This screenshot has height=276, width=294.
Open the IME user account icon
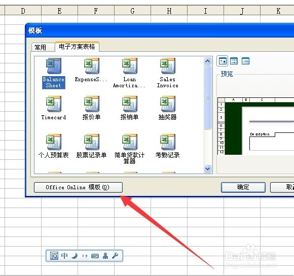point(105,256)
